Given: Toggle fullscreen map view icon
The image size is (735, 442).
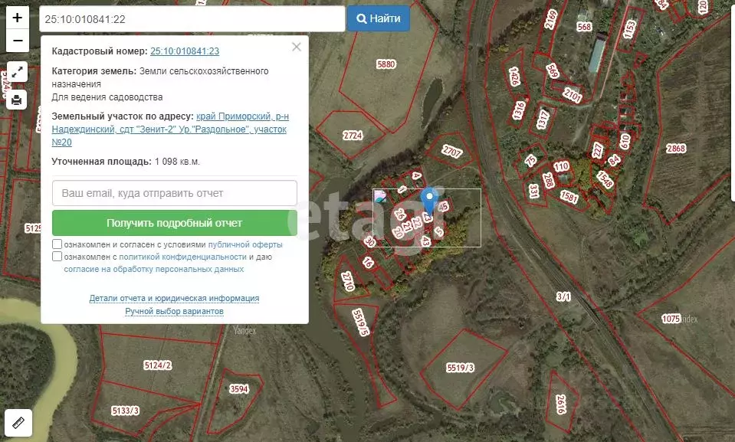Looking at the screenshot, I should (18, 72).
